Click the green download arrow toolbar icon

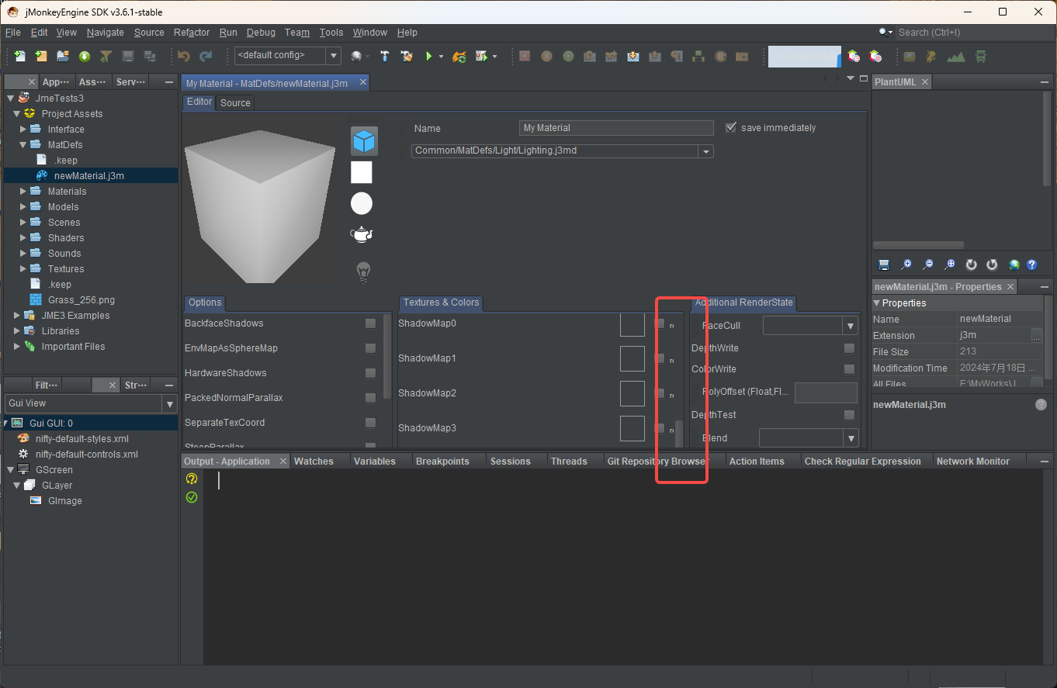click(85, 56)
